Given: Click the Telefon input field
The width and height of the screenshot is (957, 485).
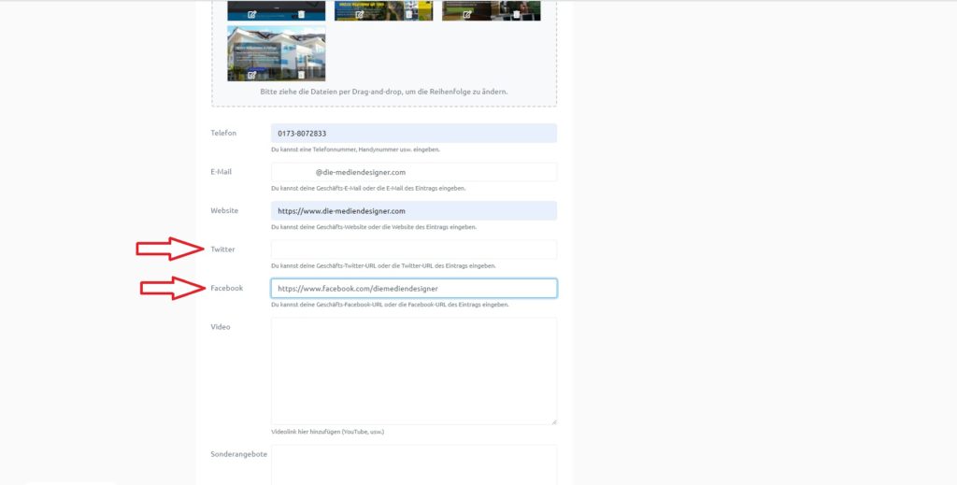Looking at the screenshot, I should click(x=413, y=134).
